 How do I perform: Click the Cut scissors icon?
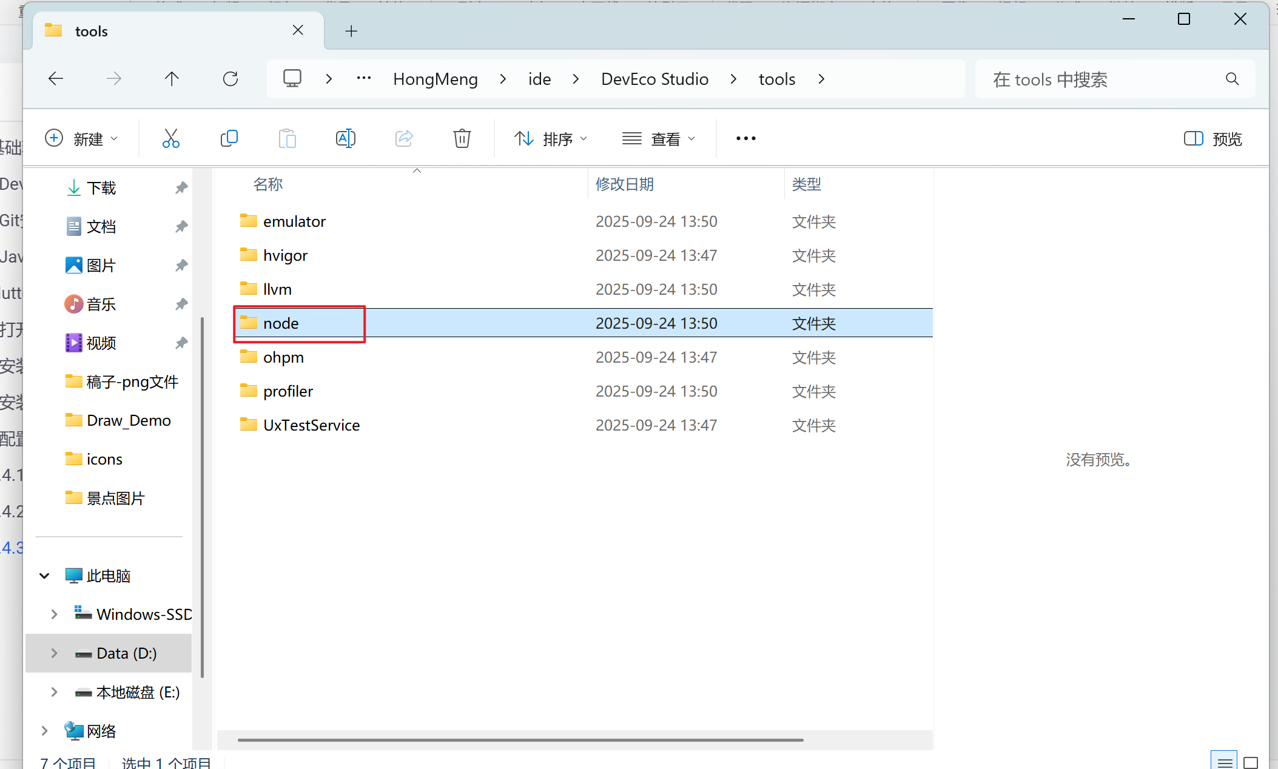tap(170, 139)
